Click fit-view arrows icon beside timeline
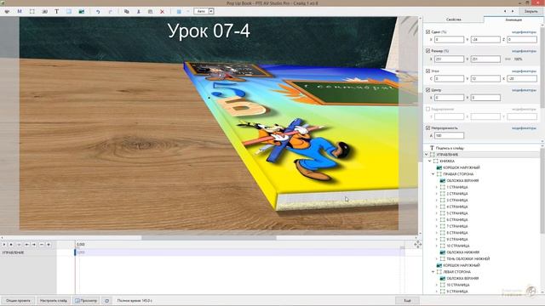 [x=418, y=245]
